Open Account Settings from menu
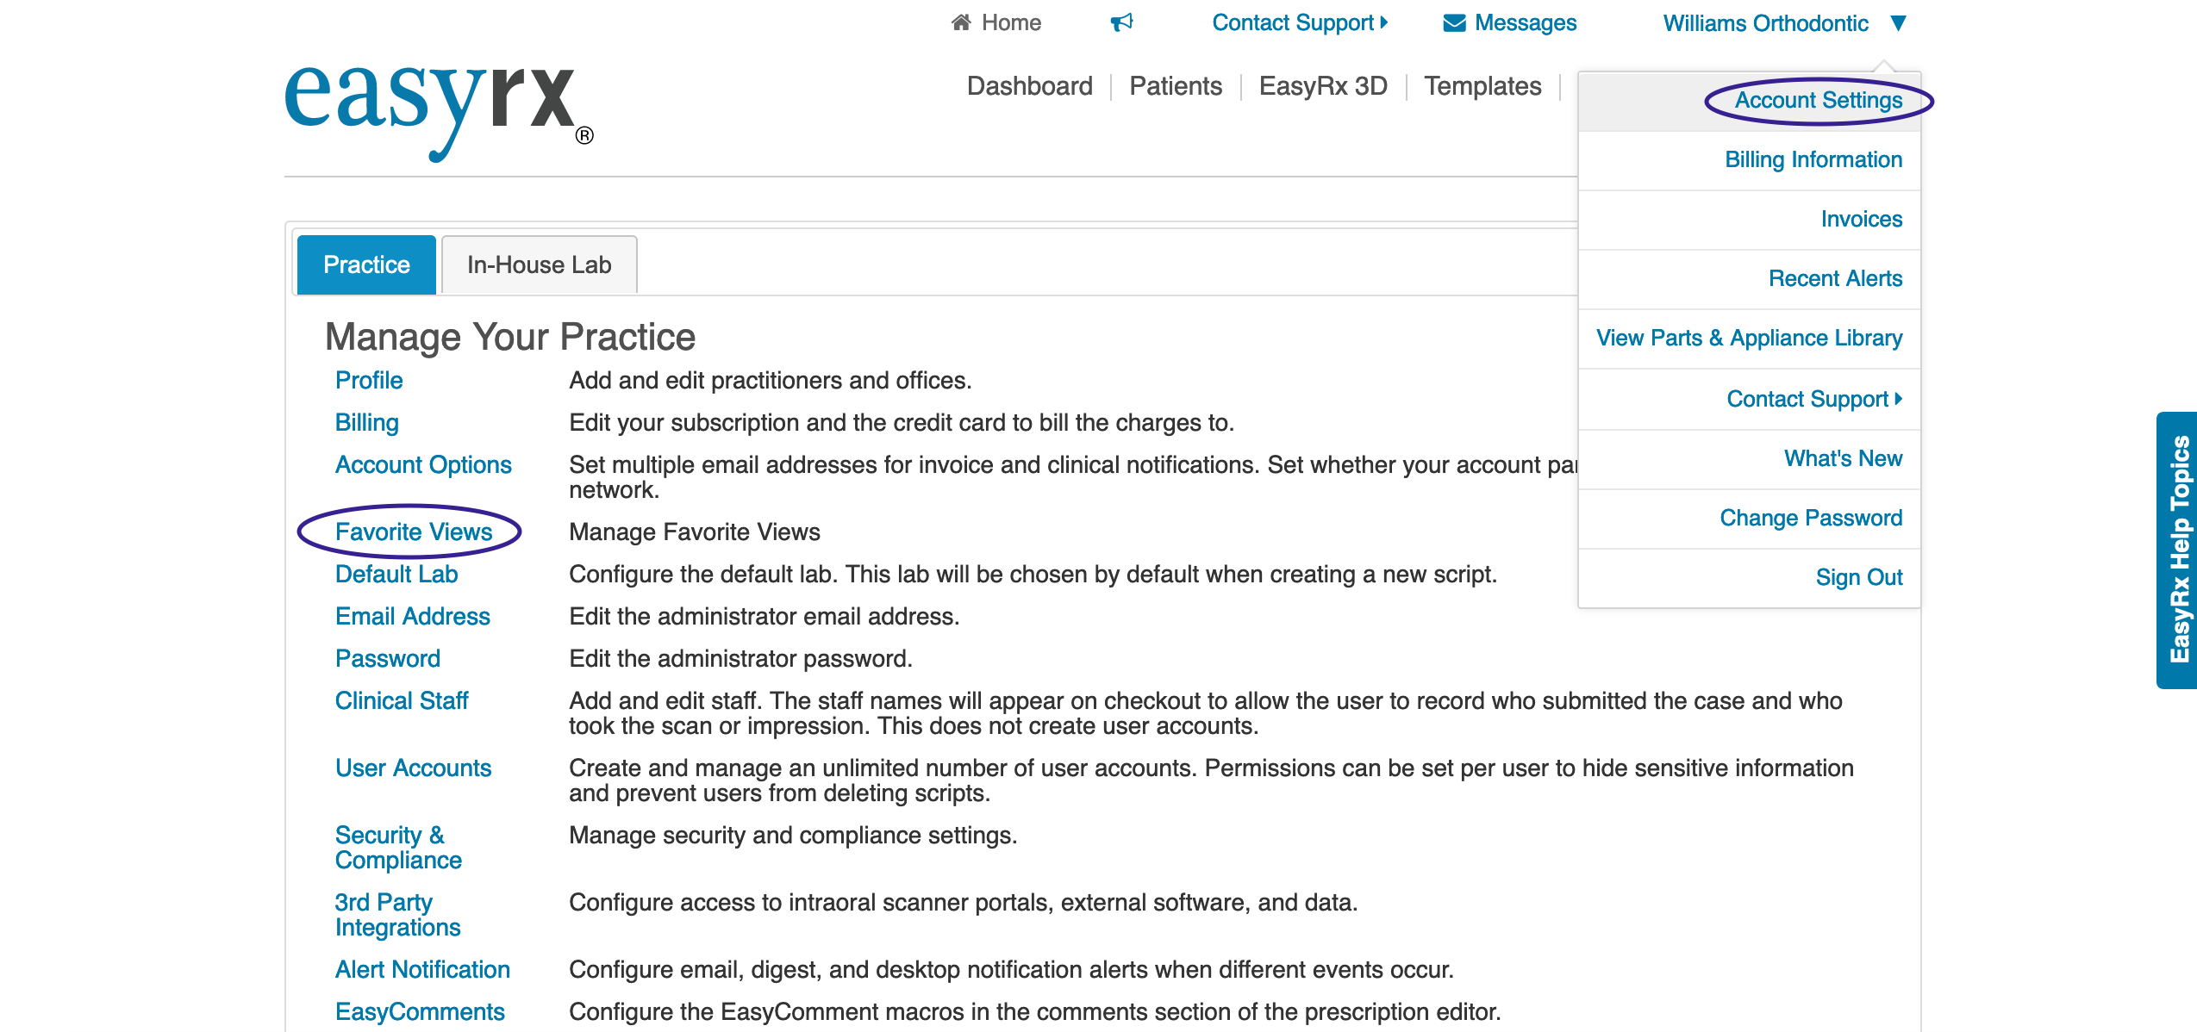Viewport: 2197px width, 1032px height. pos(1818,101)
